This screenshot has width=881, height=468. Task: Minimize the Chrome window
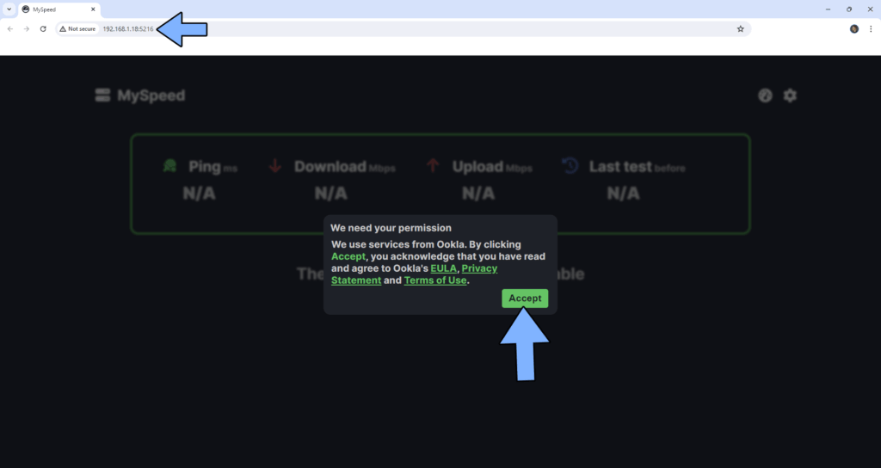(828, 9)
